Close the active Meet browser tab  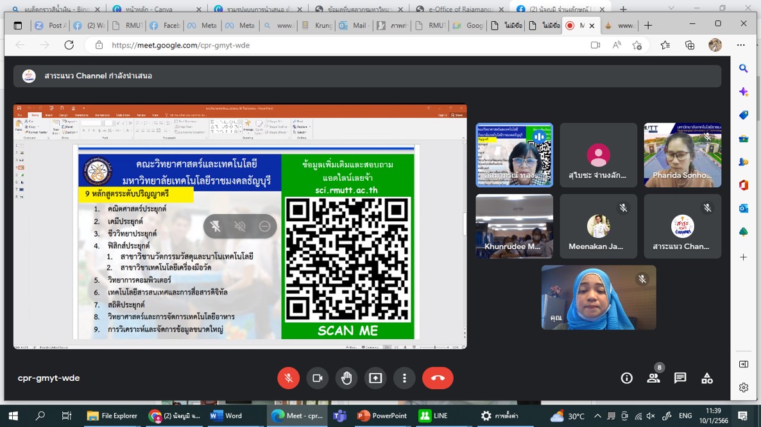(592, 26)
